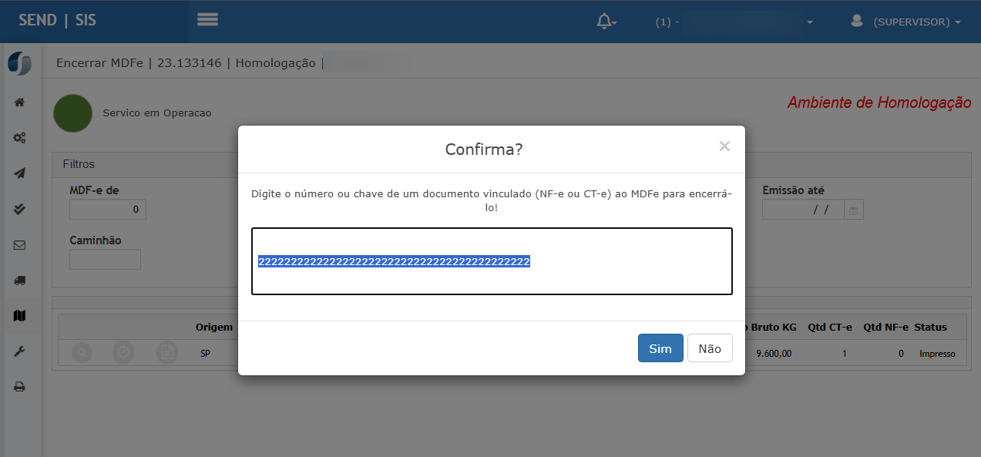Open the wrench tools sidebar icon

click(20, 351)
